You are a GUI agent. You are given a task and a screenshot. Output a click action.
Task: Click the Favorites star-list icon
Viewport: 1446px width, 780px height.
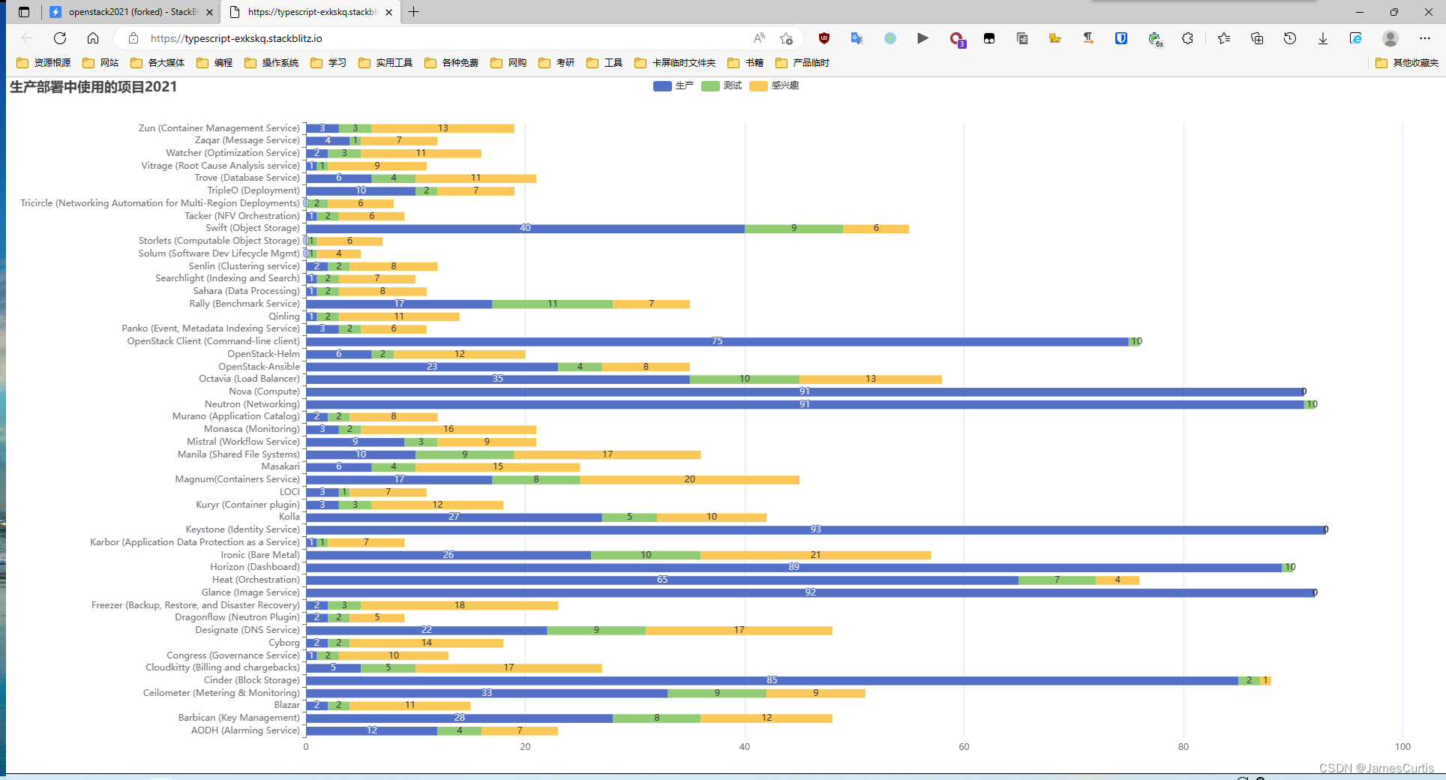[1223, 38]
